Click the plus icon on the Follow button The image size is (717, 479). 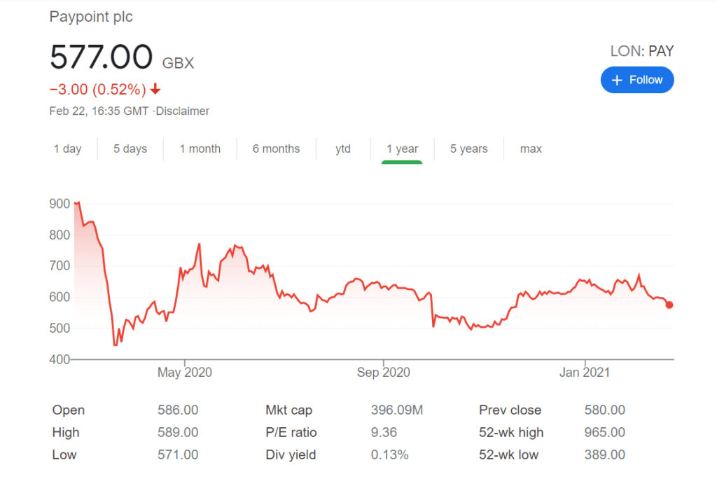pyautogui.click(x=619, y=80)
